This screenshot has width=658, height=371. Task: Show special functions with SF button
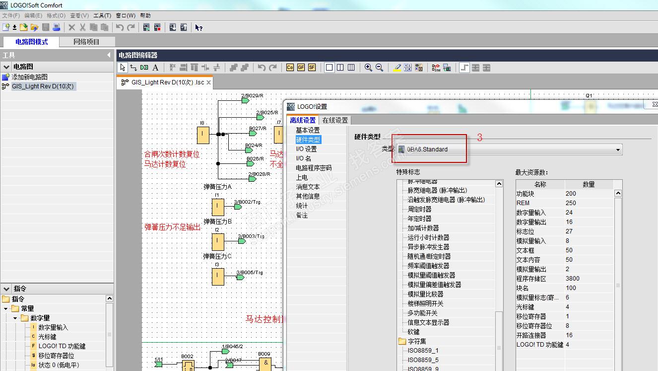312,68
